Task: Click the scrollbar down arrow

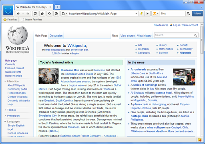Action: (x=202, y=135)
